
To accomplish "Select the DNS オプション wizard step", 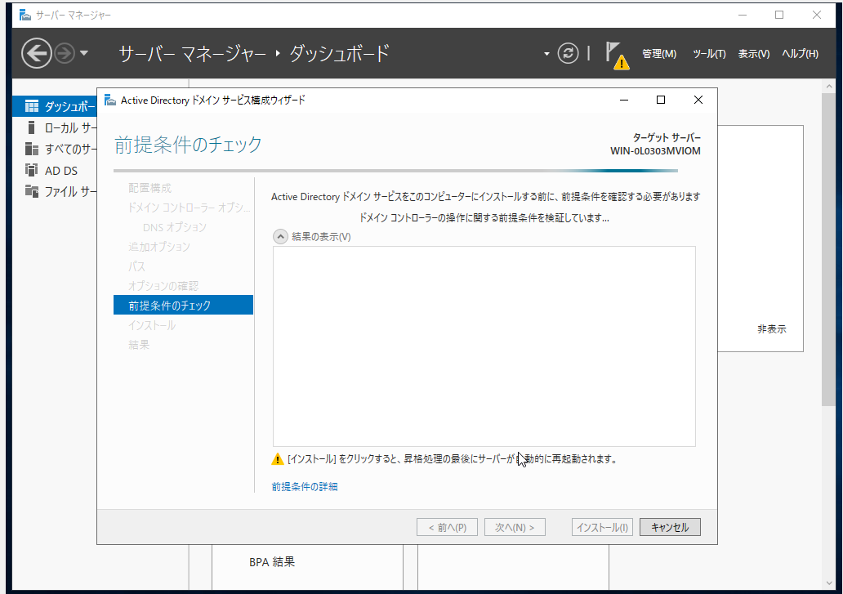I will click(175, 227).
